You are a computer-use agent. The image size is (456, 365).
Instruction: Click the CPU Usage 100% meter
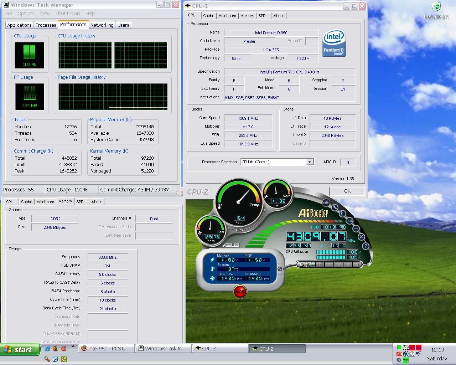pyautogui.click(x=29, y=55)
